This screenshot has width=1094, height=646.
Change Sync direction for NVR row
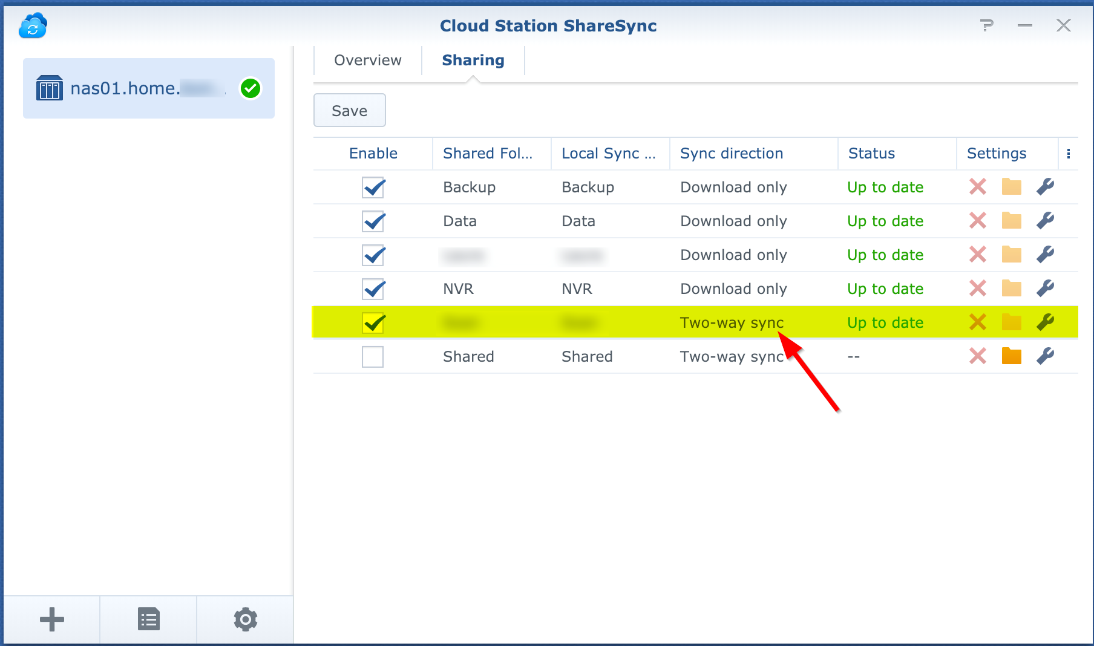[733, 289]
